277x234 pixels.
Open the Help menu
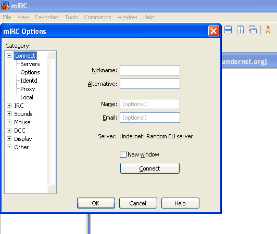149,17
